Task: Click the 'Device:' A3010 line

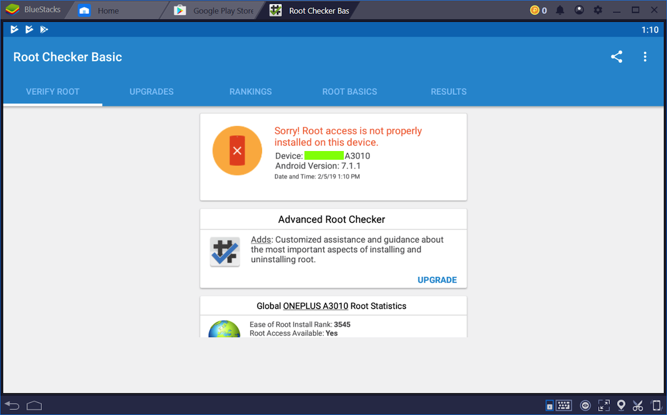Action: point(323,156)
